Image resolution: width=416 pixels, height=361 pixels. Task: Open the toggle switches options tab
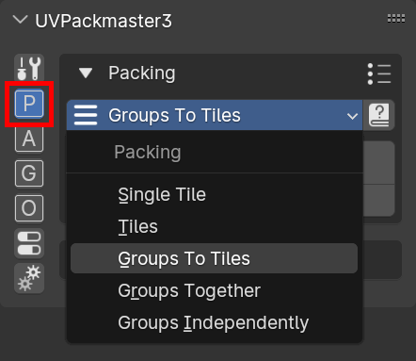click(x=29, y=243)
